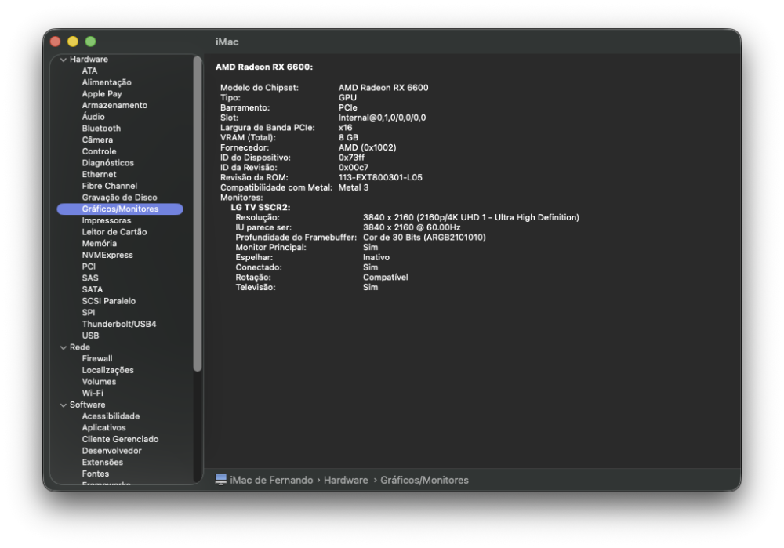Open SPI in the sidebar
The width and height of the screenshot is (784, 548).
[x=89, y=313]
